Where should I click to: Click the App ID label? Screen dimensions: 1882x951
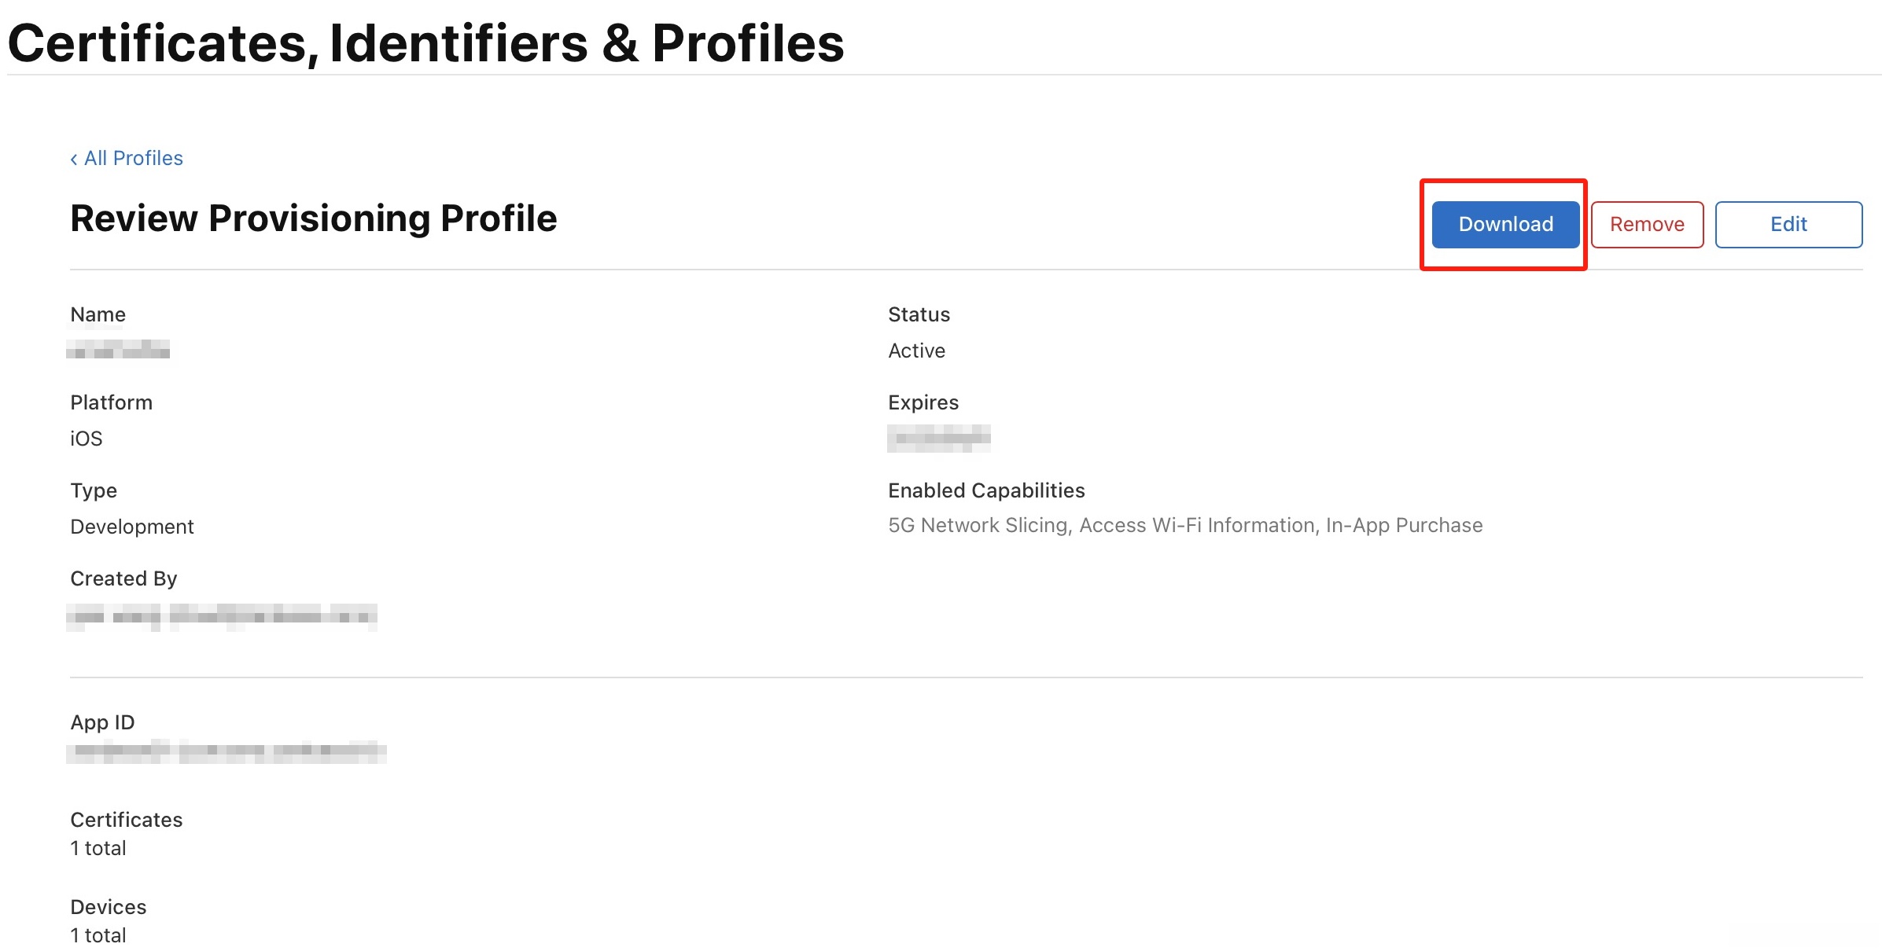point(102,722)
